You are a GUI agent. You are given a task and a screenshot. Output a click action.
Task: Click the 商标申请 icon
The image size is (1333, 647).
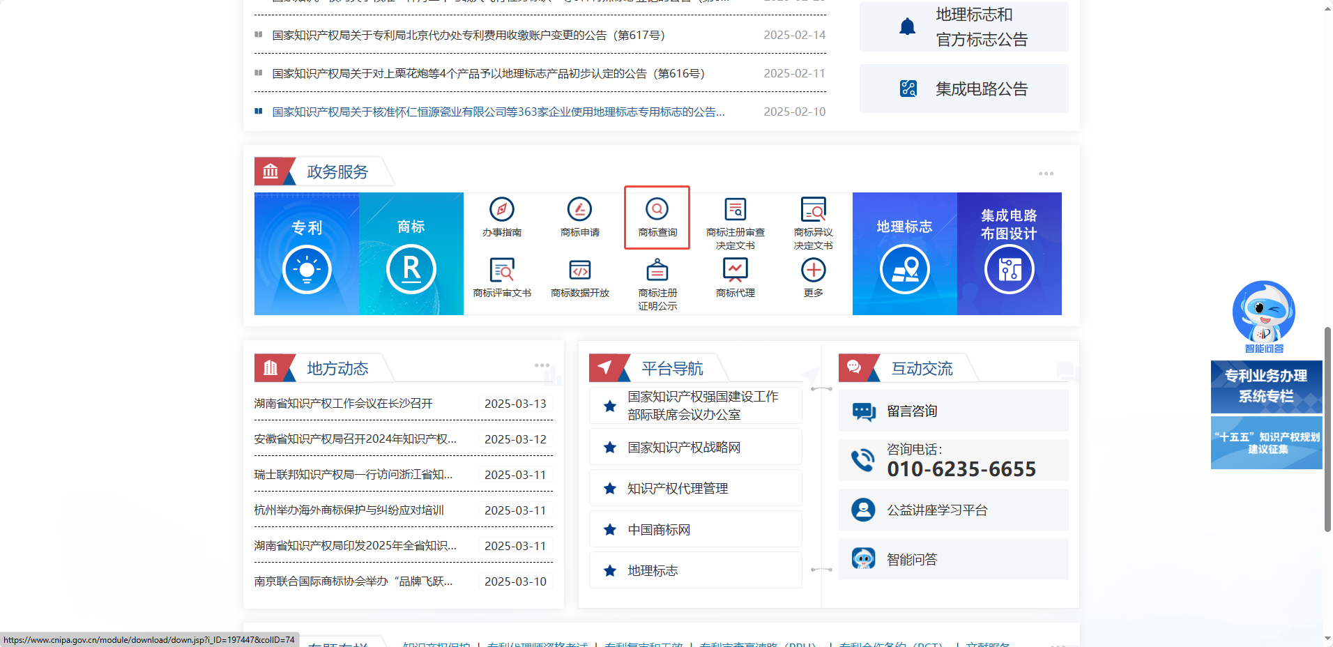[x=579, y=210]
